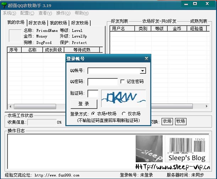Image resolution: width=217 pixels, height=179 pixels.
Task: Click the 牧场 switch button
Action: tap(181, 122)
